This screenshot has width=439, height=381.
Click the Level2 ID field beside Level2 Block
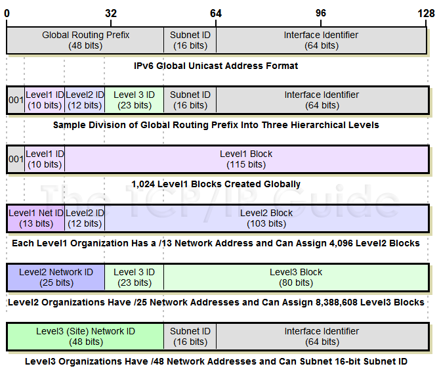[85, 218]
